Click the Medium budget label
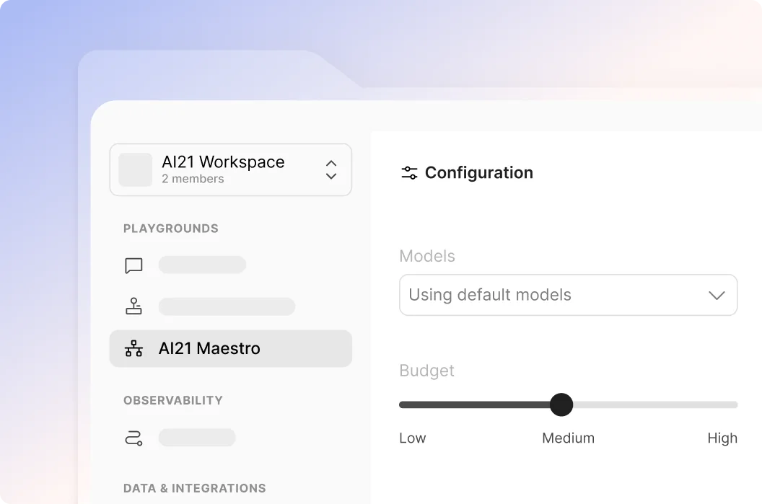The height and width of the screenshot is (504, 762). 568,438
